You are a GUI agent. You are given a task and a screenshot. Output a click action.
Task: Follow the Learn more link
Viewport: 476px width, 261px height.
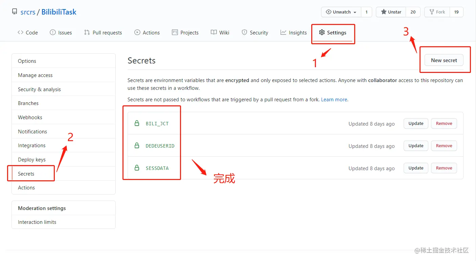pyautogui.click(x=334, y=99)
